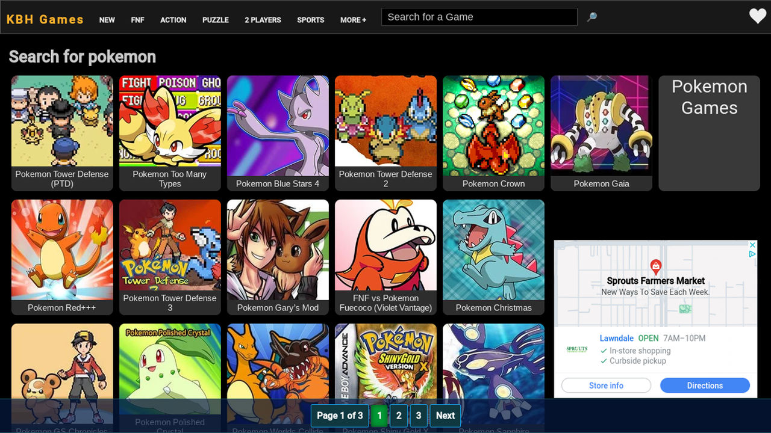Screen dimensions: 771x433
Task: Click the Lawndale location link
Action: [x=617, y=338]
